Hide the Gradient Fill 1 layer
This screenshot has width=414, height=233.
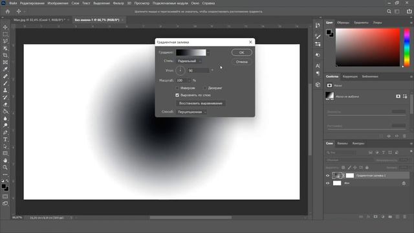pos(328,175)
